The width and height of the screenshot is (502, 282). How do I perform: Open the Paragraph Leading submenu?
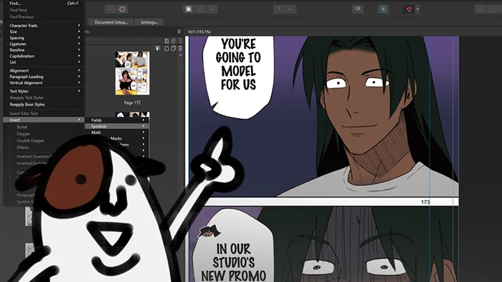44,77
